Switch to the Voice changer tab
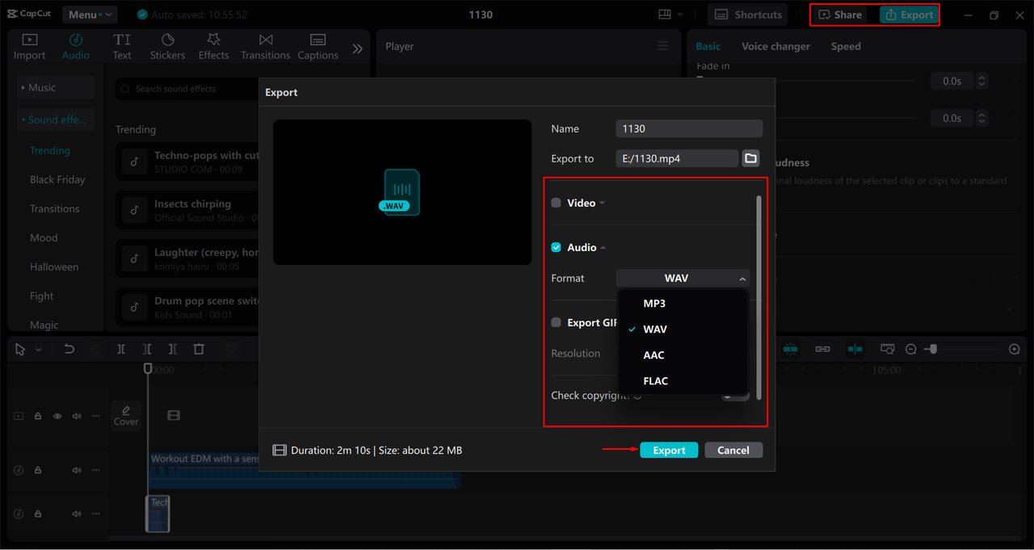Image resolution: width=1034 pixels, height=550 pixels. pos(775,46)
